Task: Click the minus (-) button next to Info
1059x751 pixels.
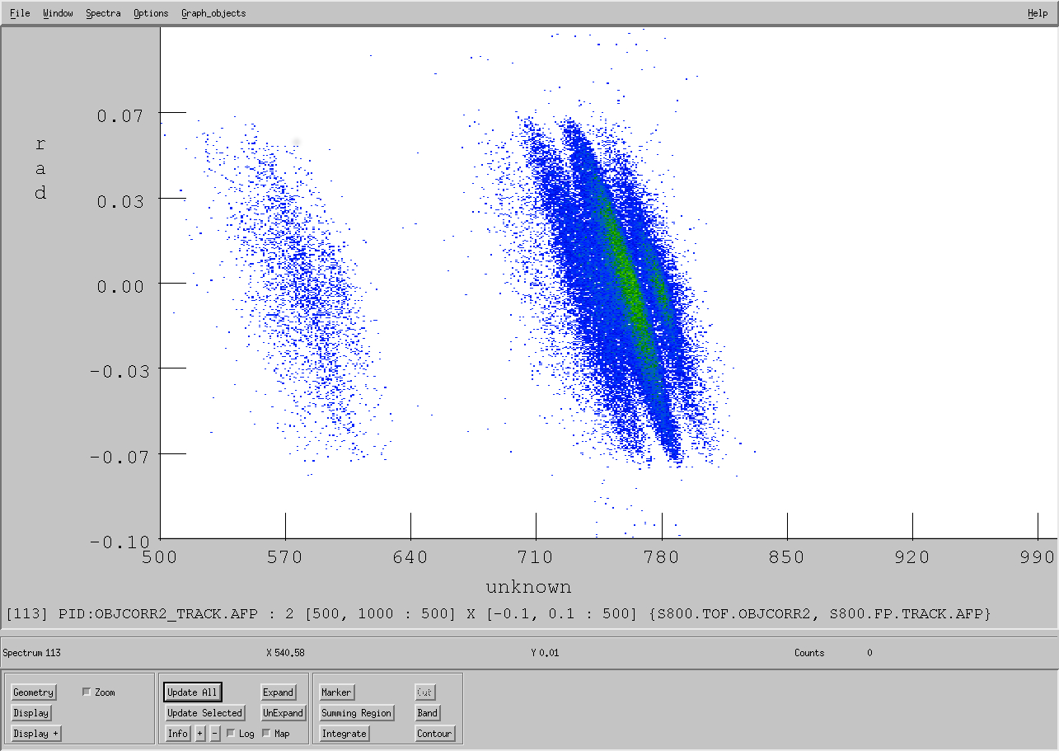Action: (x=215, y=734)
